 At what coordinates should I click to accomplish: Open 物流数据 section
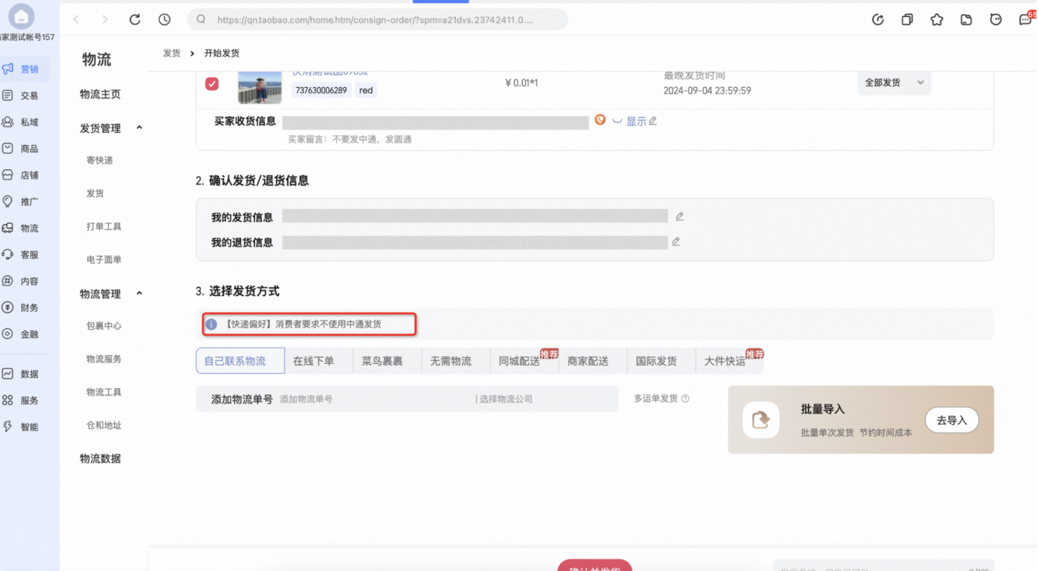100,459
